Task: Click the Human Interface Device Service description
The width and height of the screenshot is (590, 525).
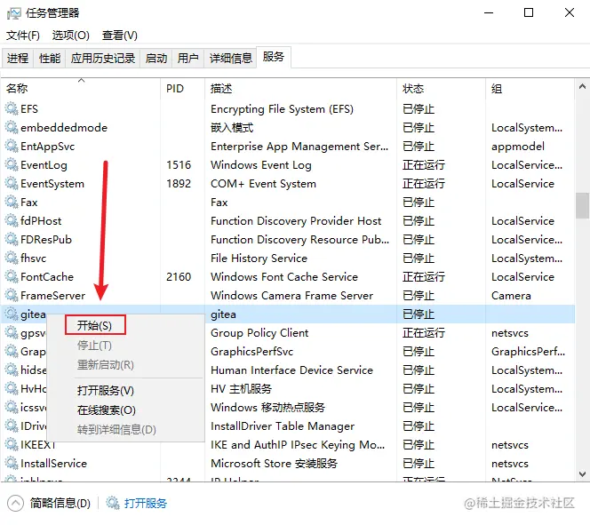Action: pos(292,370)
